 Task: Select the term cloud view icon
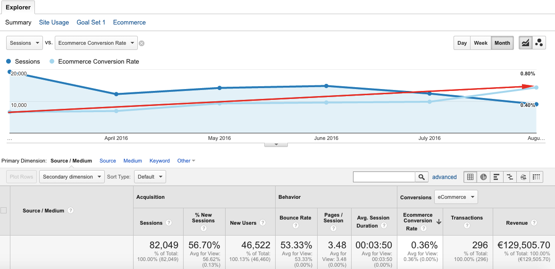[523, 177]
